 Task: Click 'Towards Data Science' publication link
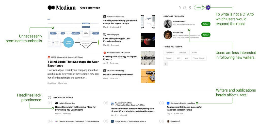coord(137,121)
